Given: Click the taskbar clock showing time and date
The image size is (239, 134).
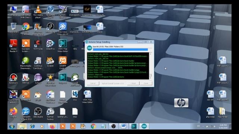Looking at the screenshot, I should pos(223,127).
